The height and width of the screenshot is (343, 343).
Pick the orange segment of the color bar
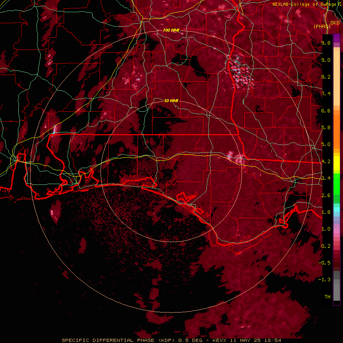[337, 130]
